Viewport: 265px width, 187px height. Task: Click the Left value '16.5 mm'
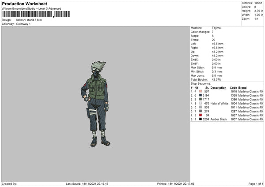click(217, 44)
